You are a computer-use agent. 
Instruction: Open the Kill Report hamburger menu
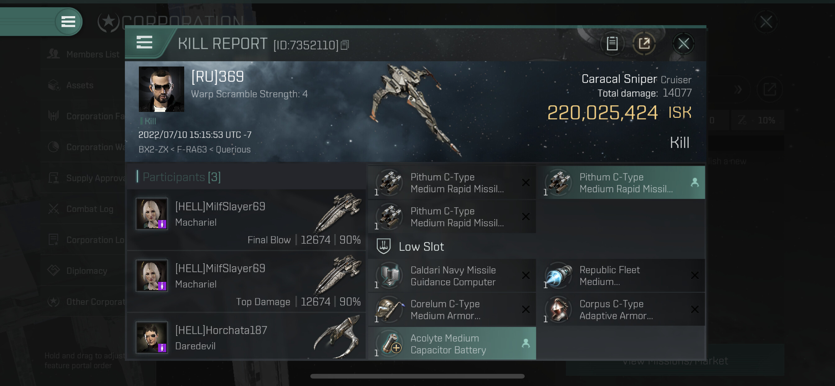click(144, 43)
